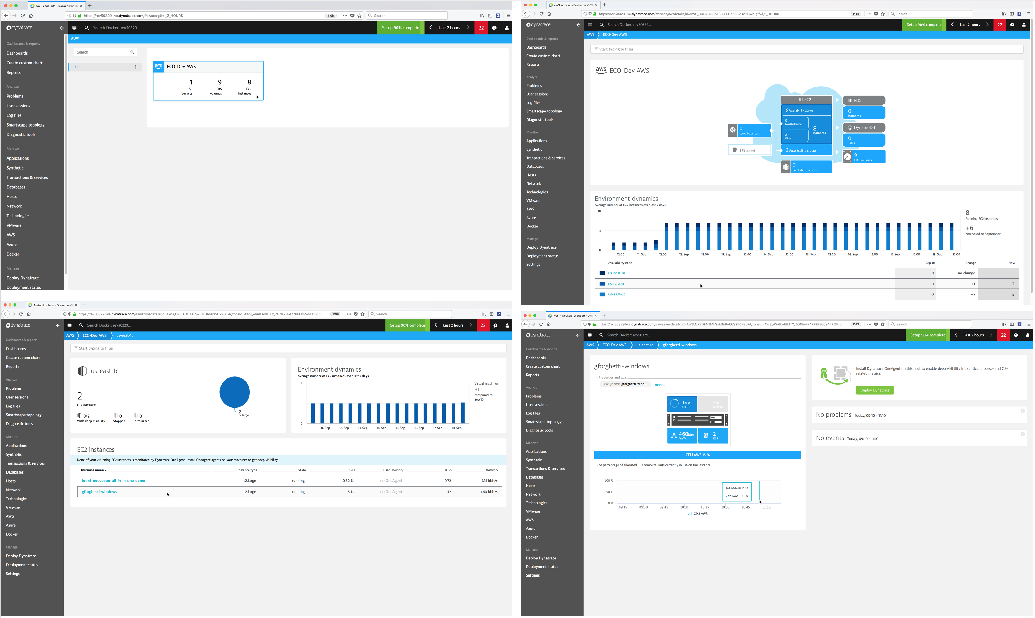Open Smartscape topology in AWS accounts window sidebar
The height and width of the screenshot is (618, 1035).
25,125
